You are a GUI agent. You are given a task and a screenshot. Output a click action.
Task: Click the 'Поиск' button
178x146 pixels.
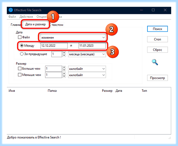(x=157, y=29)
